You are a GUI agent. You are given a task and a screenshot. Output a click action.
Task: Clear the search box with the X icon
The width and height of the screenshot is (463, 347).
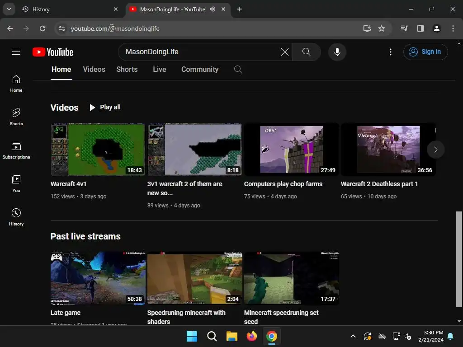tap(285, 52)
